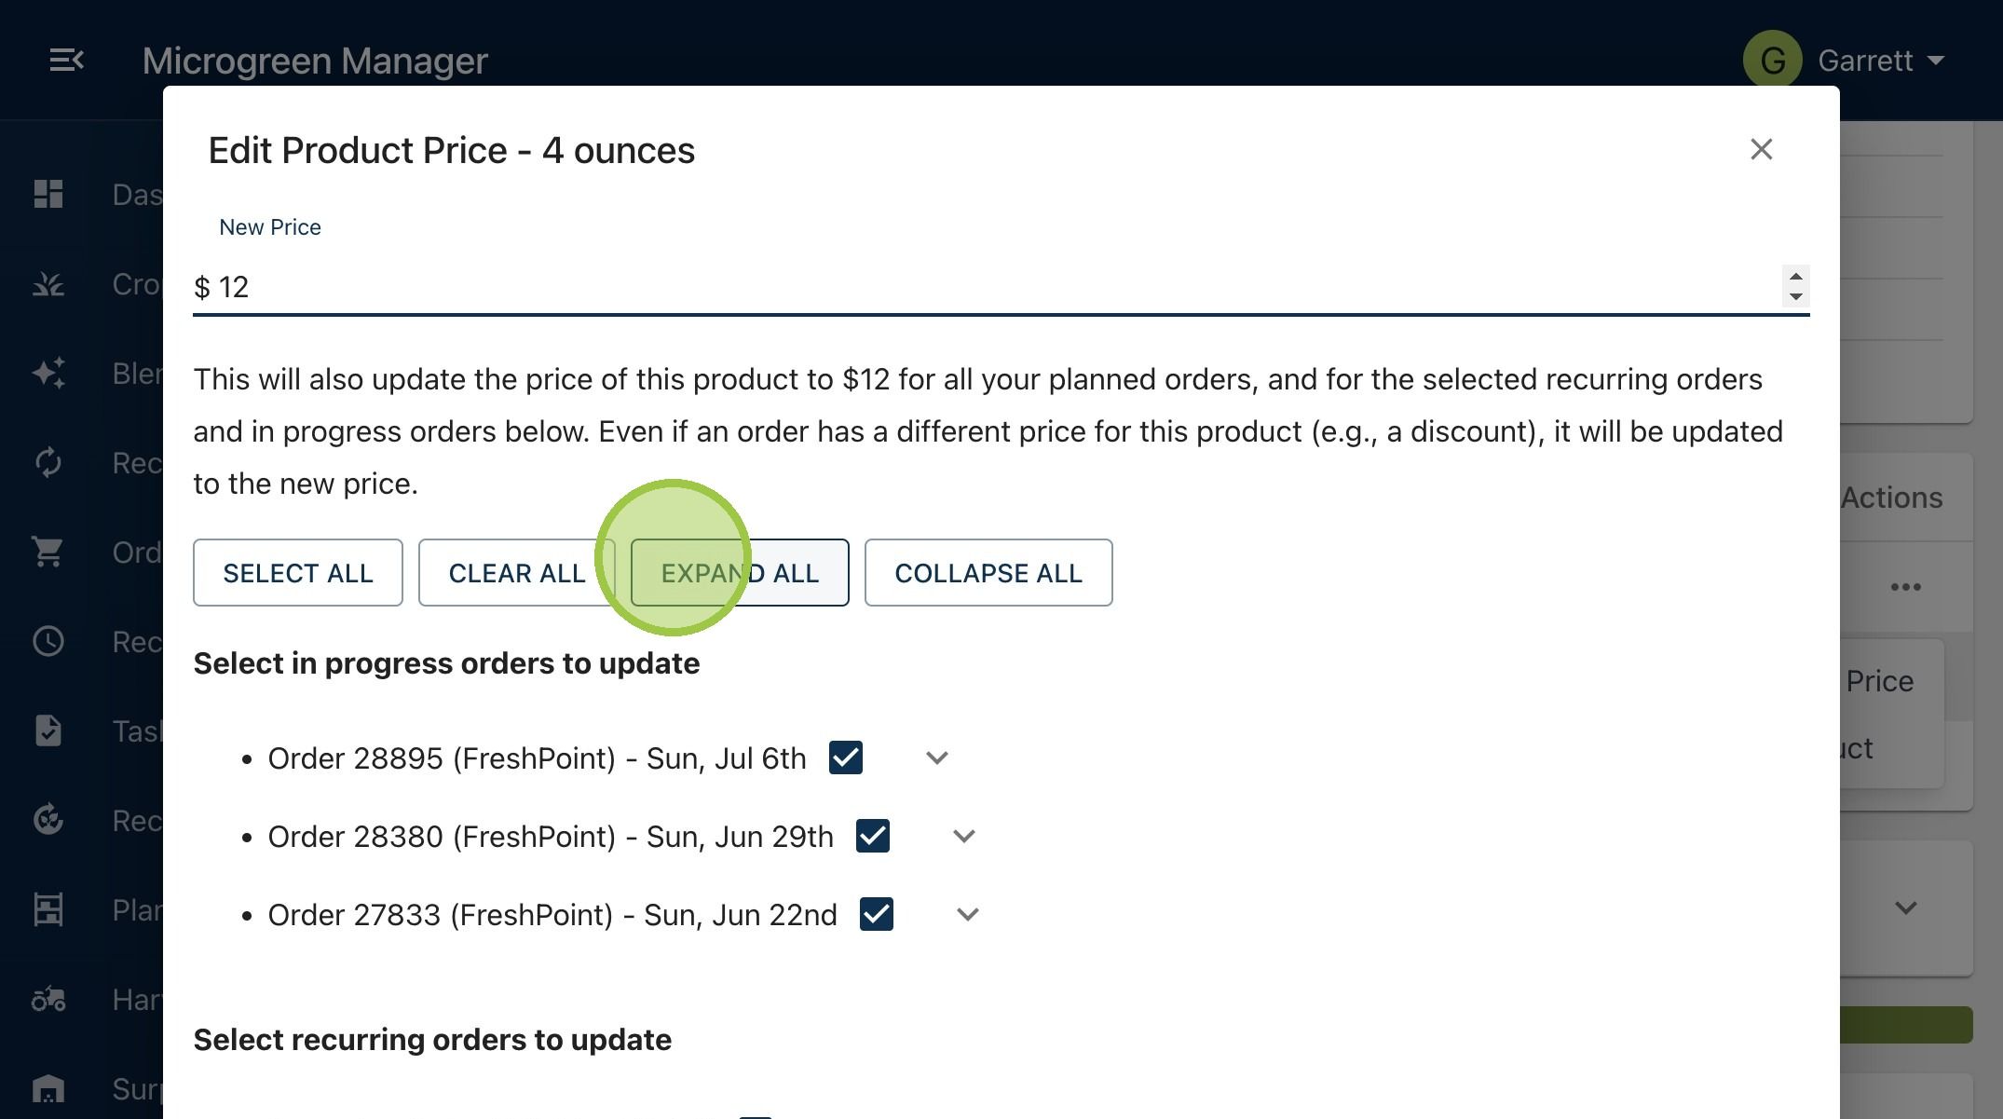Open the three-dots actions menu behind the dialog

pos(1906,587)
